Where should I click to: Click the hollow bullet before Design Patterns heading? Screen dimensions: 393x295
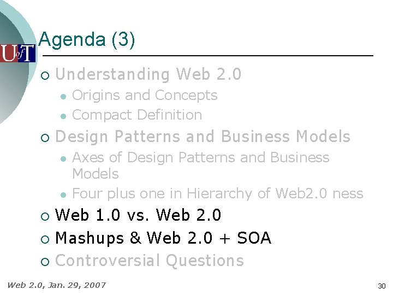tap(45, 138)
